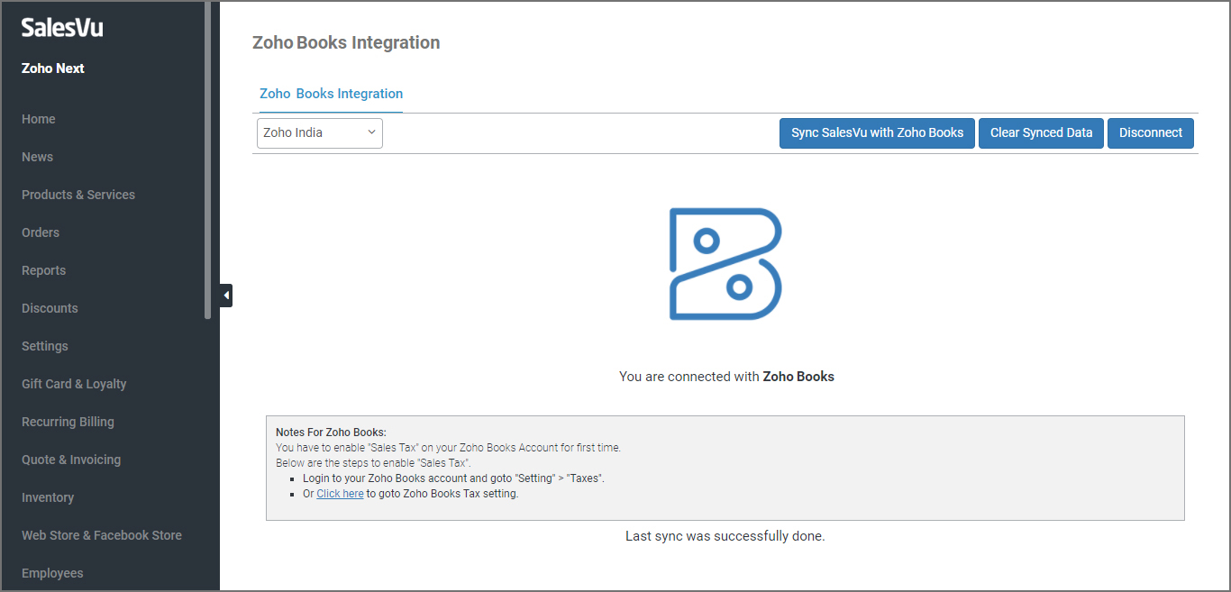The image size is (1231, 592).
Task: Open Products & Services menu
Action: [x=78, y=195]
